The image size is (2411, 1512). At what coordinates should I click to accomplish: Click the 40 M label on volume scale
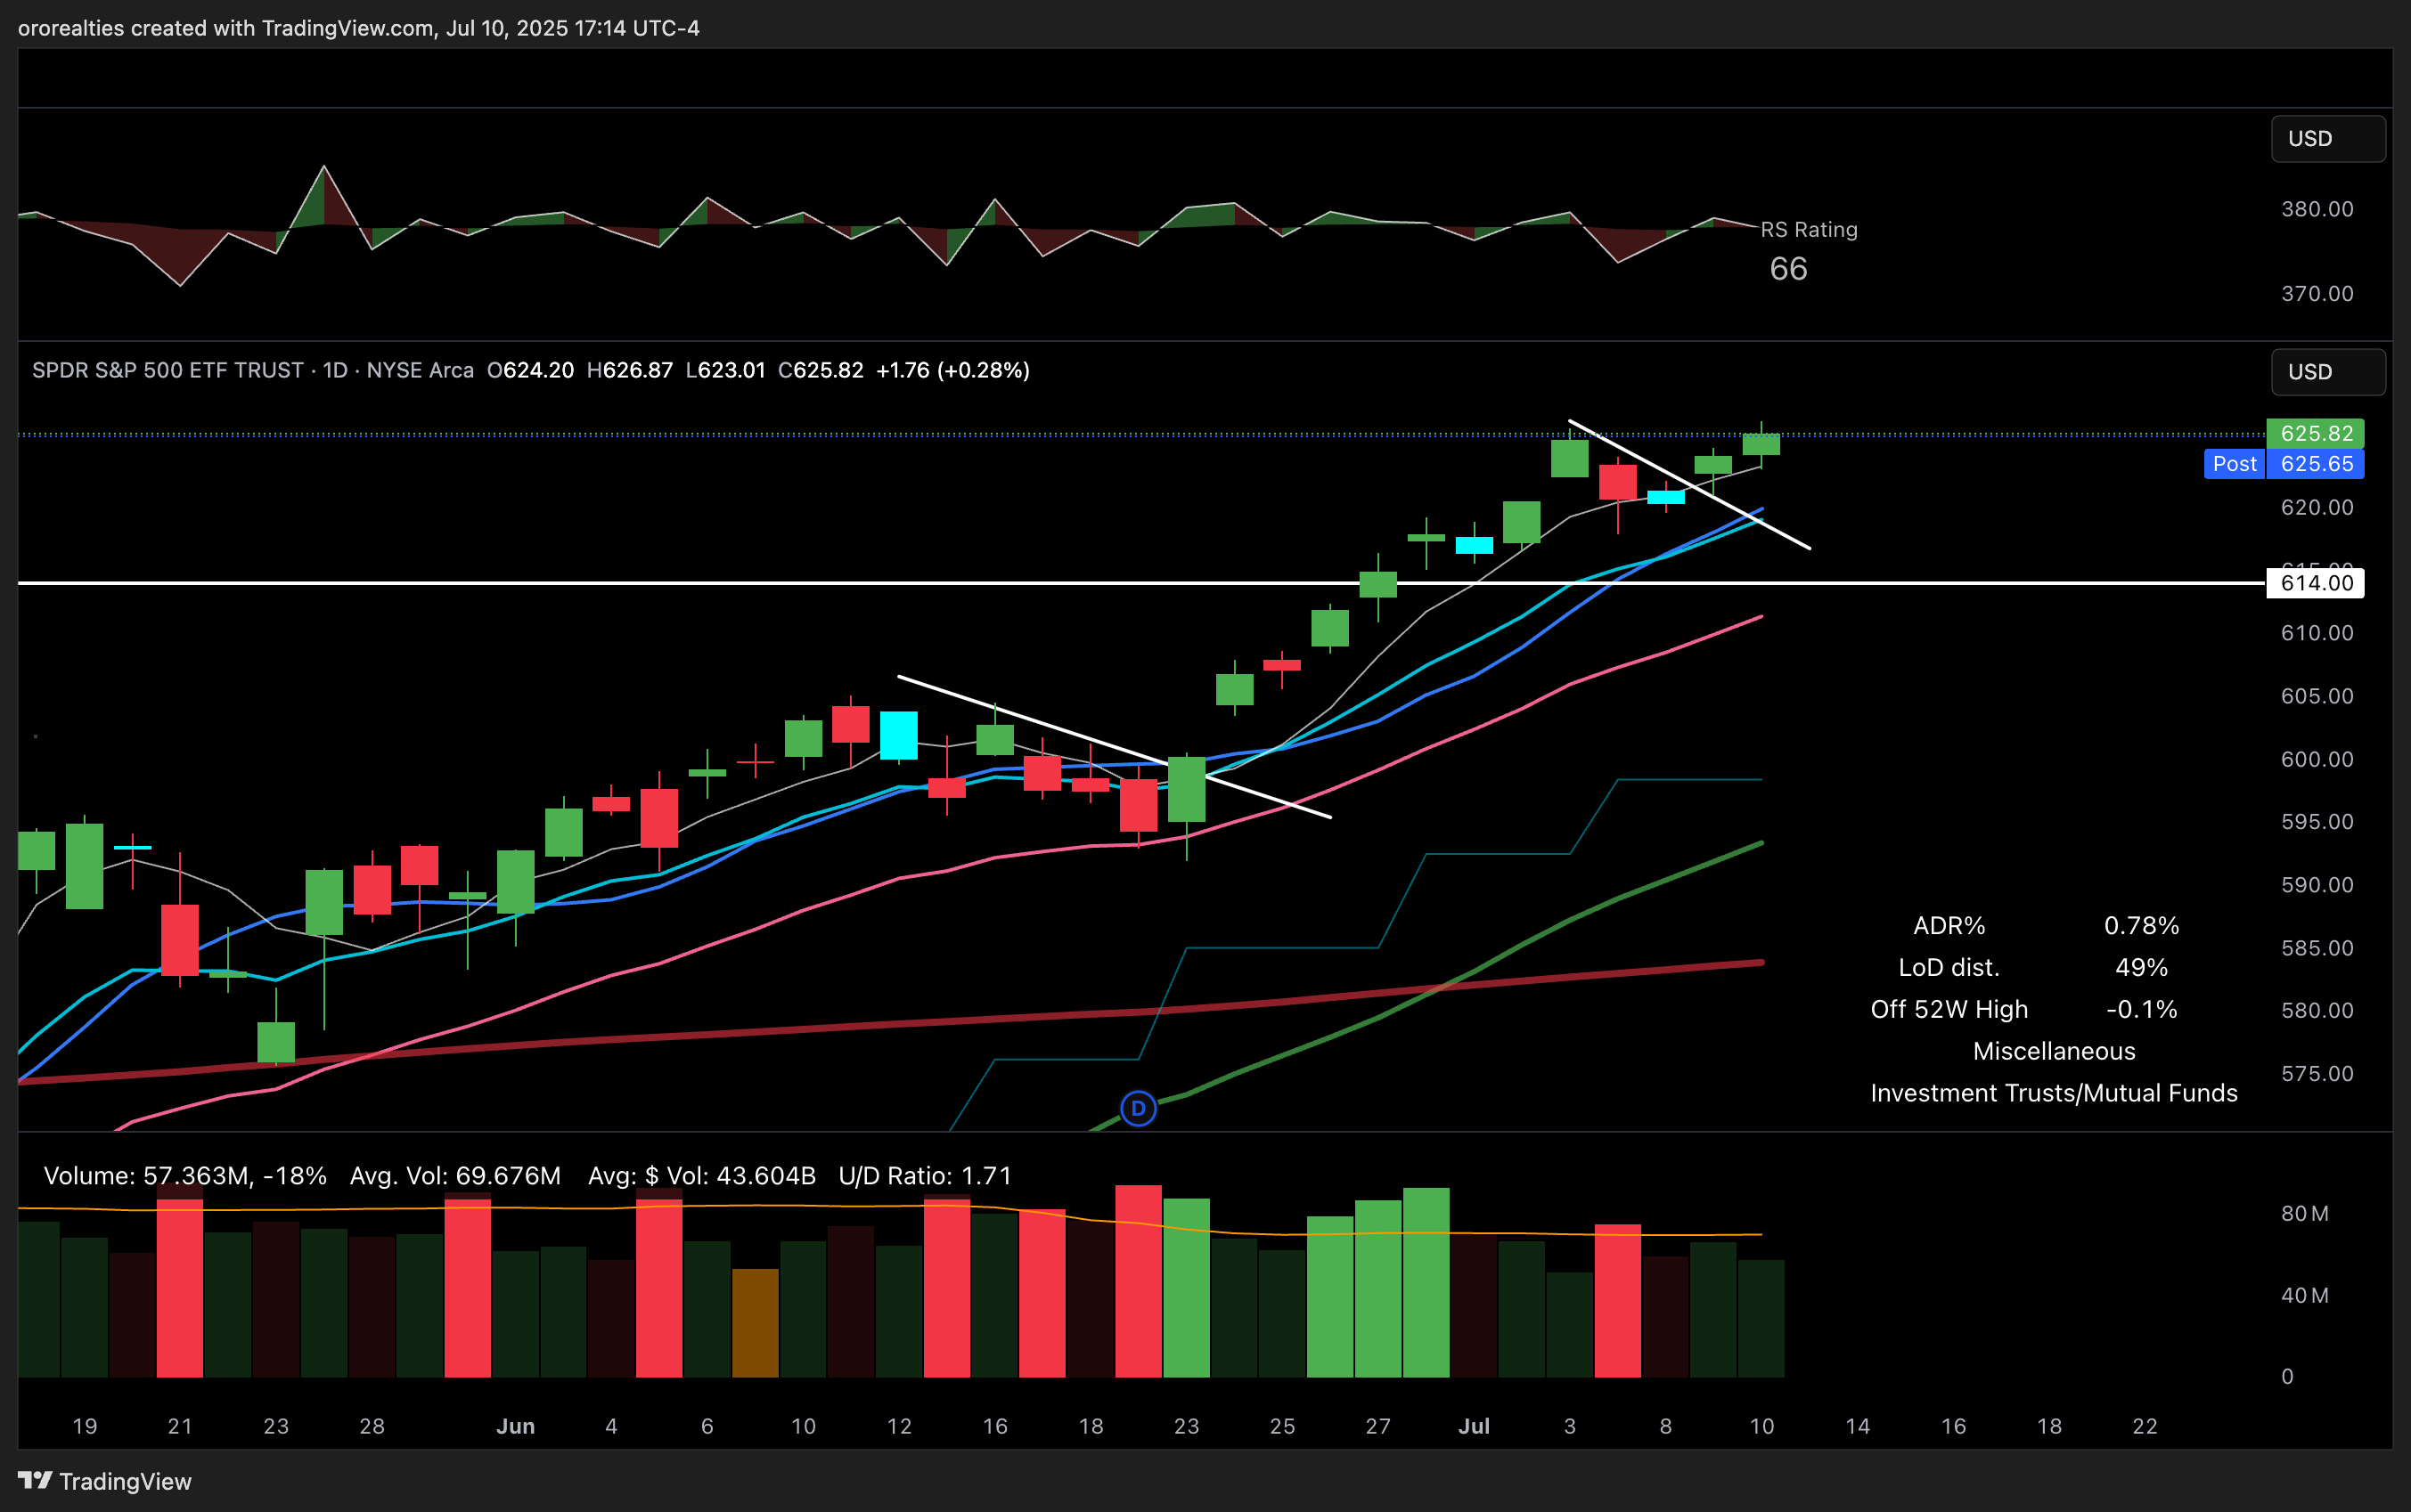click(2304, 1295)
